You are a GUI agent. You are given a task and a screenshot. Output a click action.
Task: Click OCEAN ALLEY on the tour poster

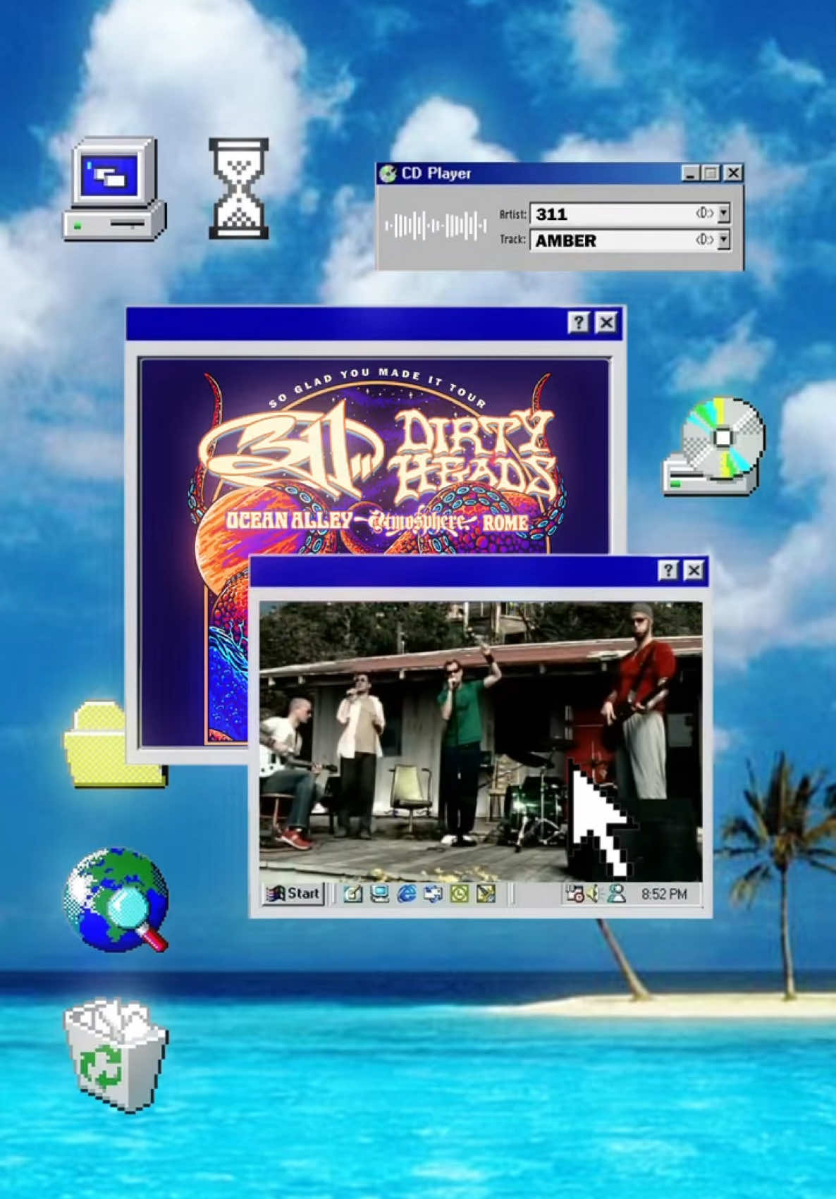pos(288,521)
